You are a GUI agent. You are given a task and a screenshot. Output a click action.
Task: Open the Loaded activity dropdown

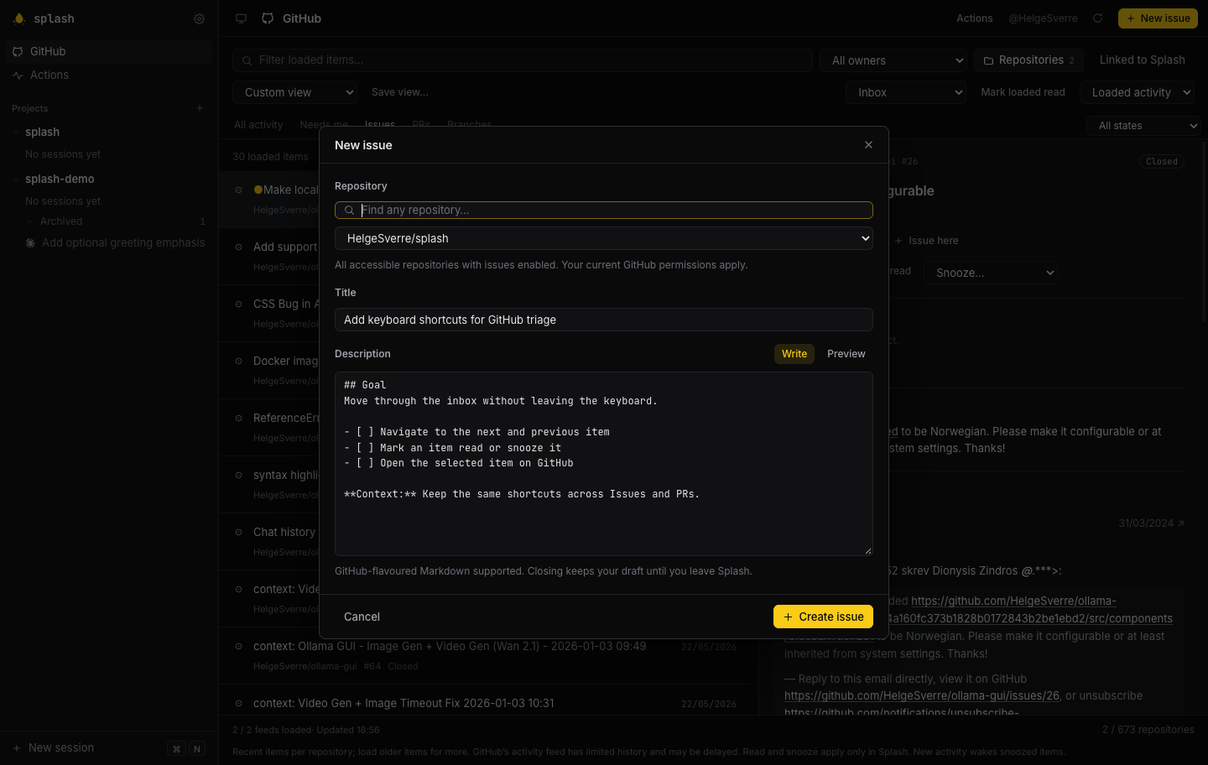[1137, 92]
